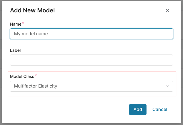This screenshot has height=125, width=183.
Task: Select the Multifactor Elasticity combo box
Action: pos(91,86)
